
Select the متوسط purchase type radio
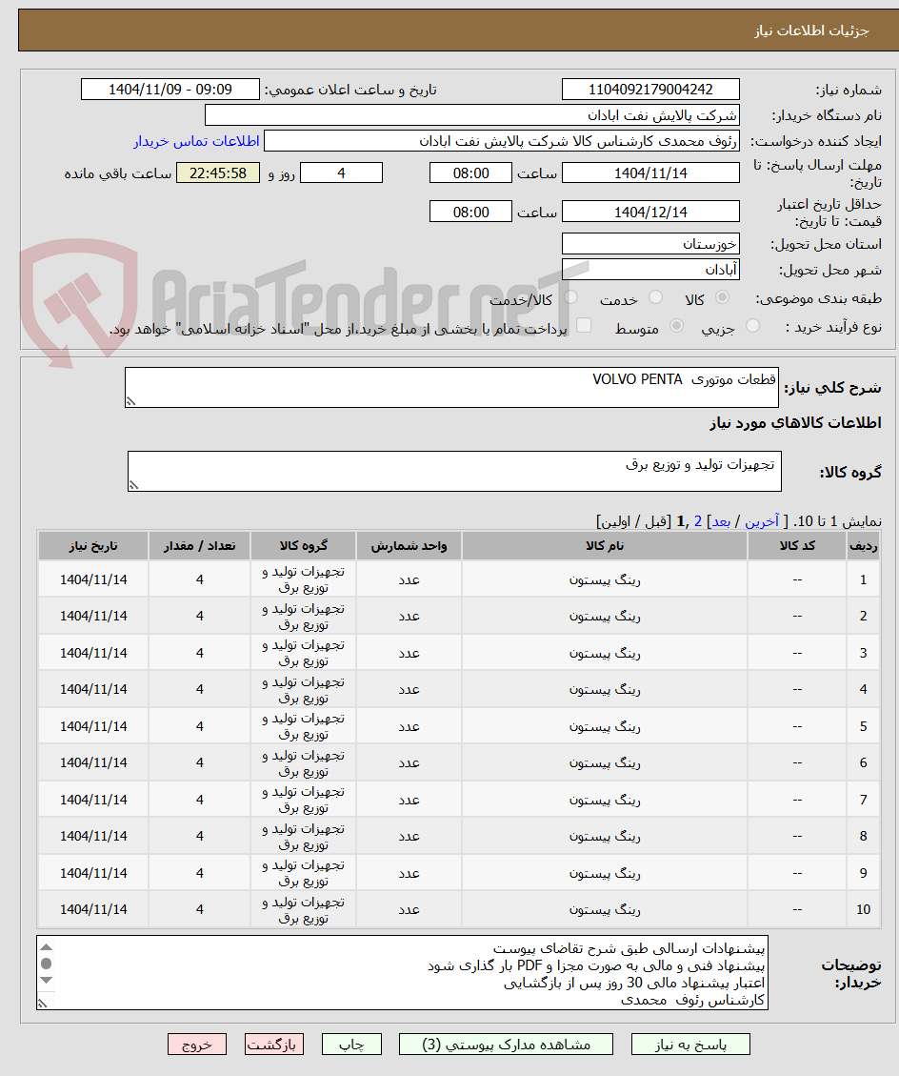pos(677,326)
